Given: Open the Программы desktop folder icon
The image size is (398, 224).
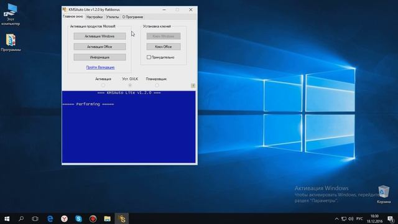Looking at the screenshot, I should 11,43.
